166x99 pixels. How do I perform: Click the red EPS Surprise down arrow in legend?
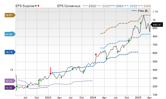pyautogui.click(x=38, y=6)
